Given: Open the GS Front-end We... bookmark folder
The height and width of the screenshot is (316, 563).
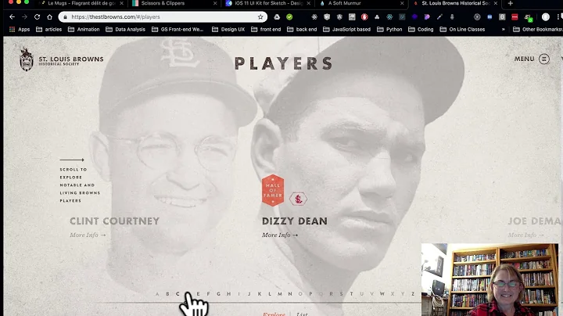Looking at the screenshot, I should 178,30.
